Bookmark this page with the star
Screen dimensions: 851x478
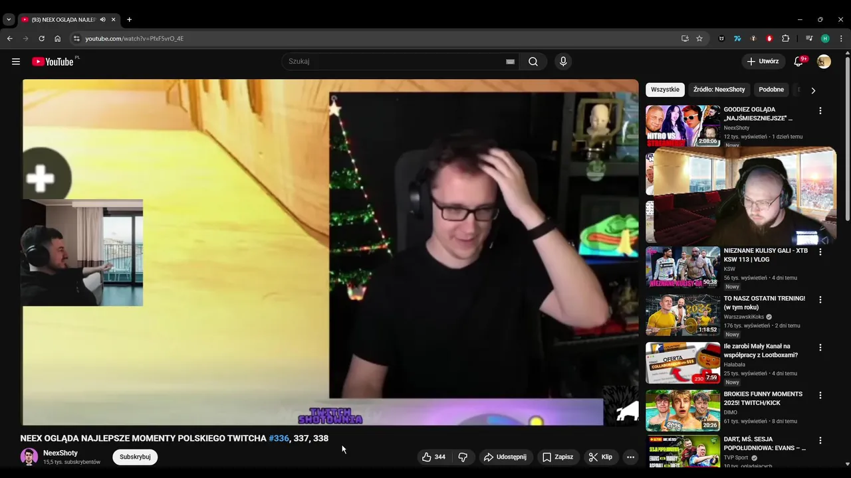699,39
